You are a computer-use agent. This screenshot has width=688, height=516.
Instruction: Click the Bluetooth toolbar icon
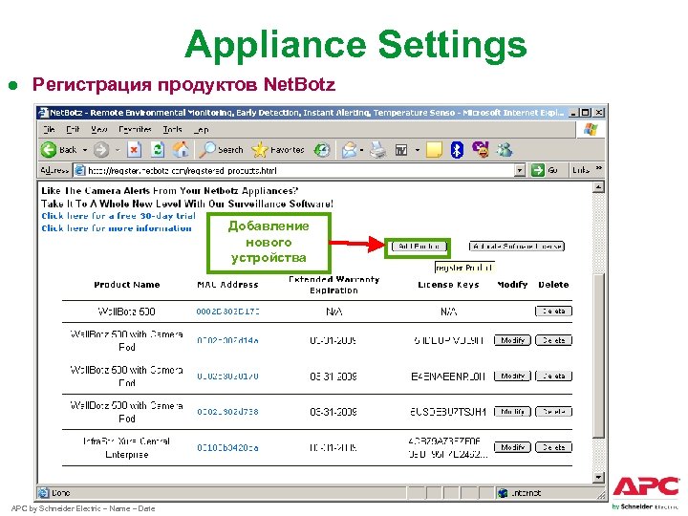pos(457,150)
